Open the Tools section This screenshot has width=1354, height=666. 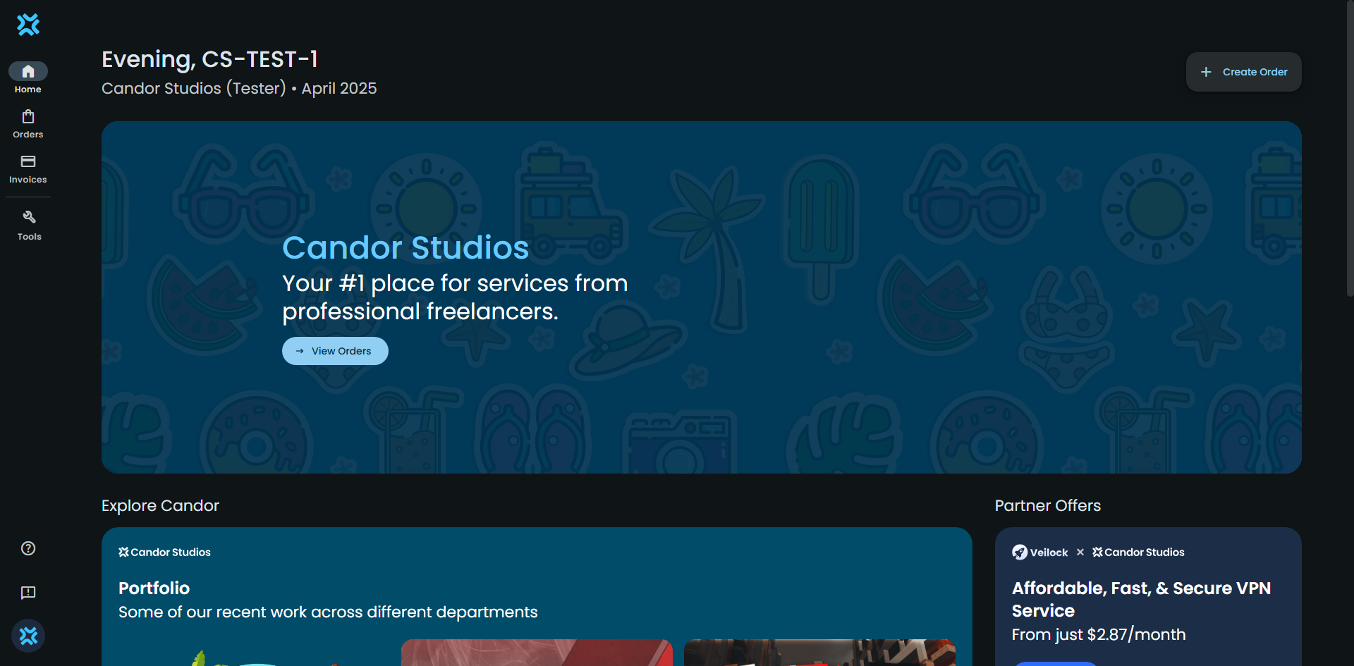(29, 225)
